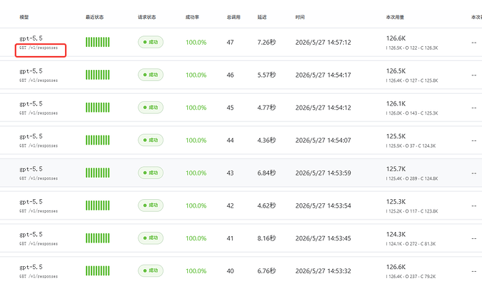This screenshot has width=482, height=283.
Task: Click the 100.0% success rate in the 14:53:59 row
Action: 196,173
